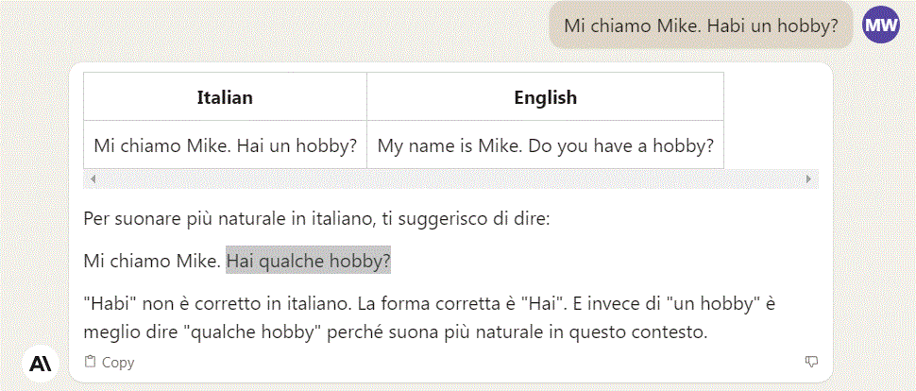Click the user message bubble 'Habi un hobby?'
The width and height of the screenshot is (916, 391).
click(701, 25)
